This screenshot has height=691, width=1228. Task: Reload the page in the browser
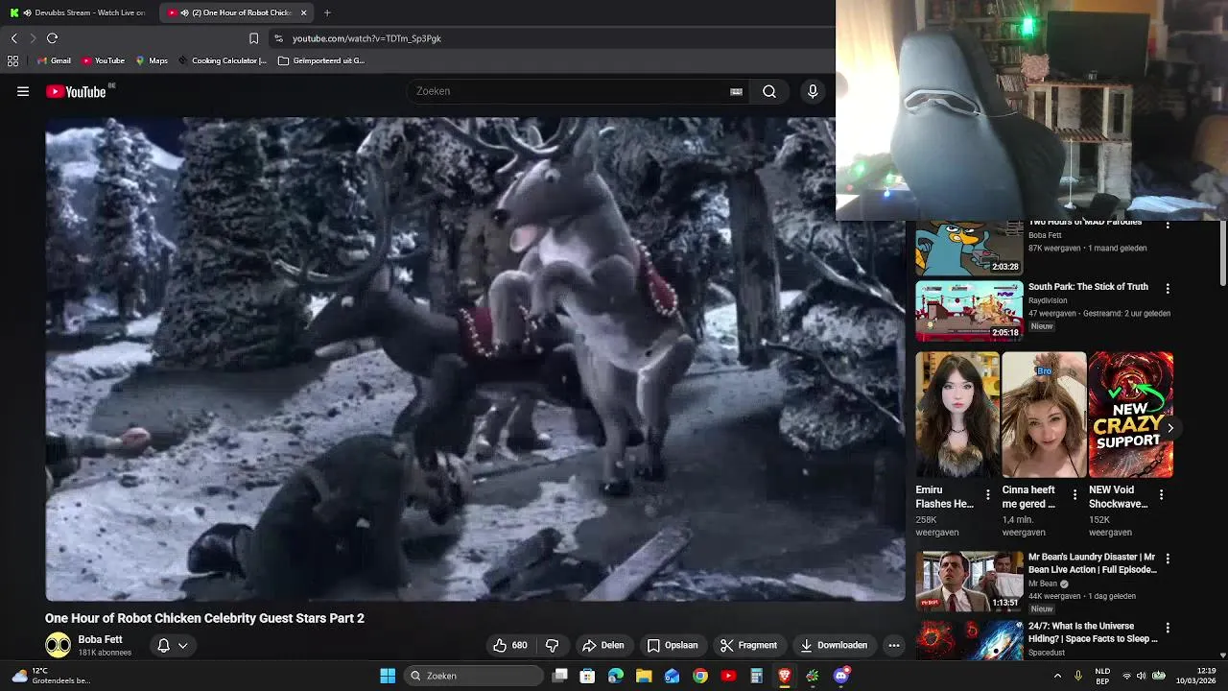(52, 38)
